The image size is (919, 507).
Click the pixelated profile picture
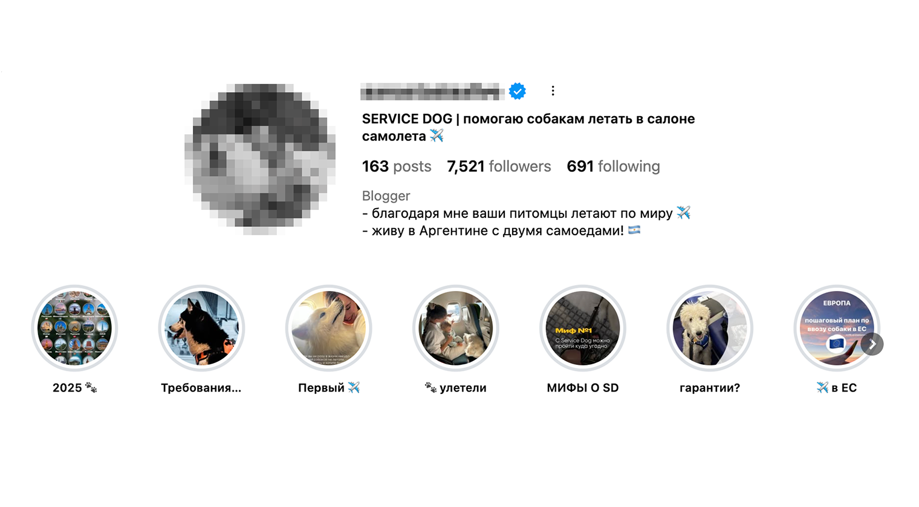(x=260, y=159)
